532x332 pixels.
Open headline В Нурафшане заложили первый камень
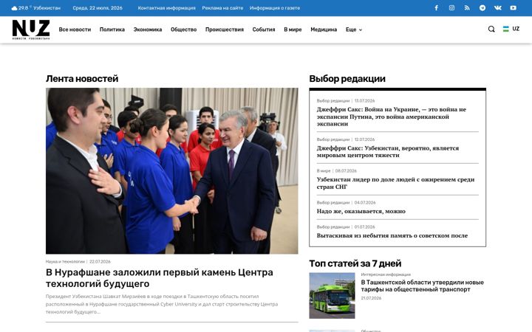(x=160, y=278)
